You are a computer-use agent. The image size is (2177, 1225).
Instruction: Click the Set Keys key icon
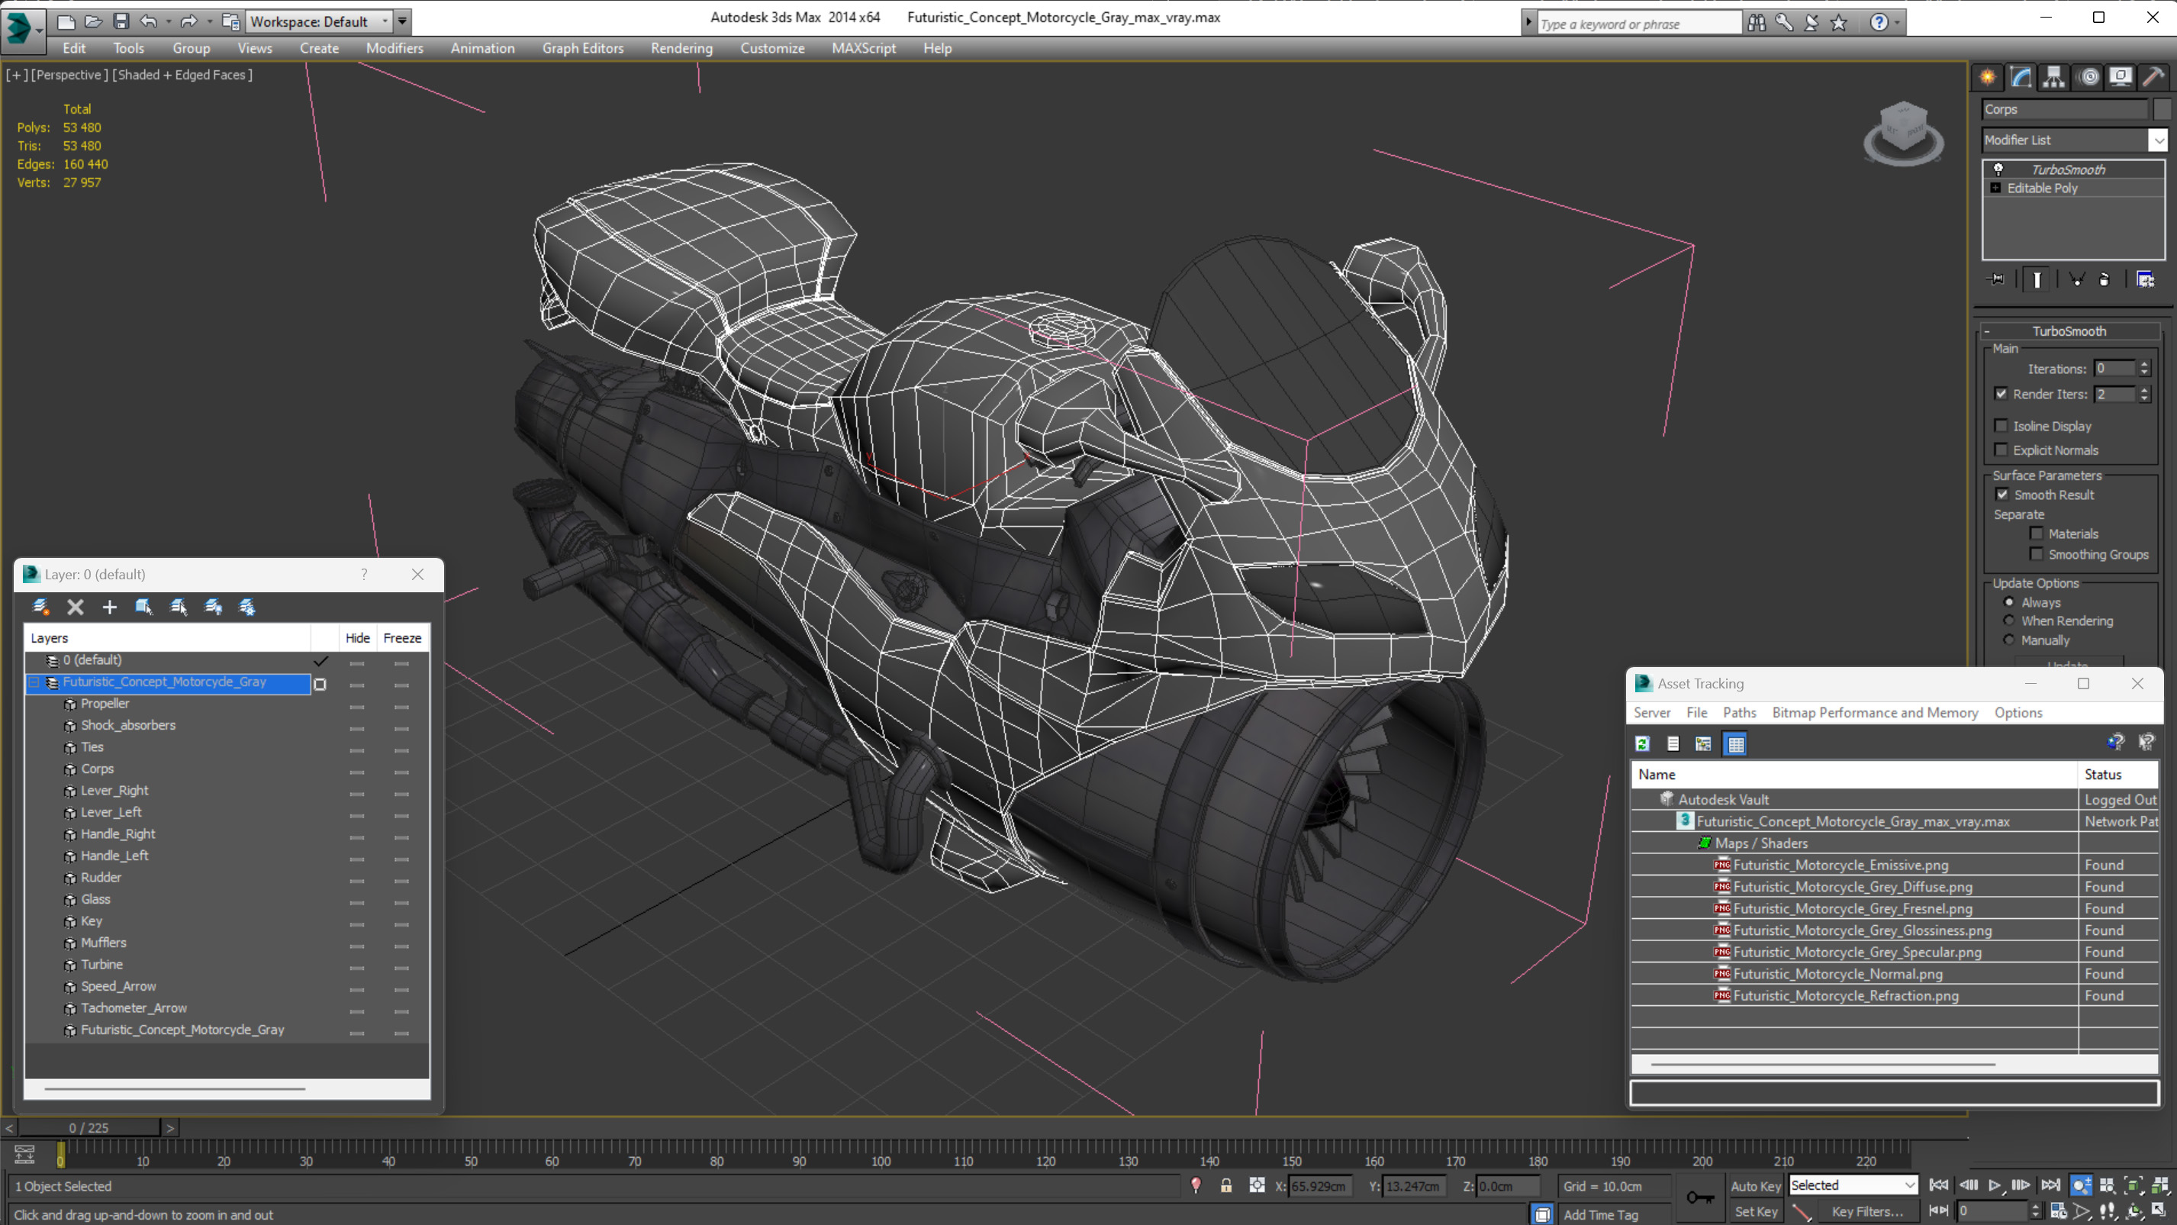tap(1699, 1198)
